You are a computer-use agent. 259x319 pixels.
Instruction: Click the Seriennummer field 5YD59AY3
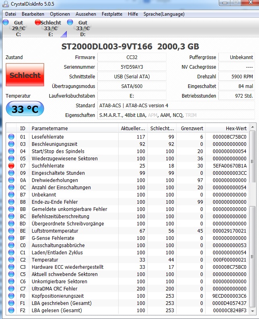coord(132,67)
